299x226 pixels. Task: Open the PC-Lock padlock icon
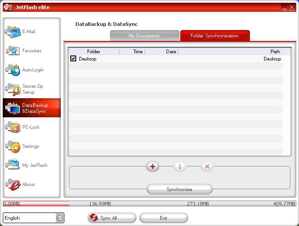point(13,127)
